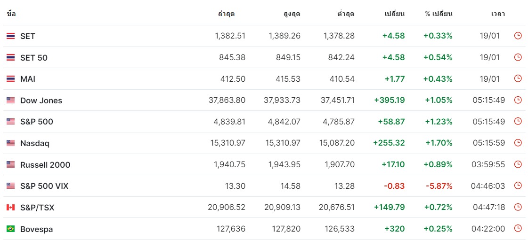Sort by the % เปลี่ยน column header
This screenshot has width=528, height=240.
point(439,14)
